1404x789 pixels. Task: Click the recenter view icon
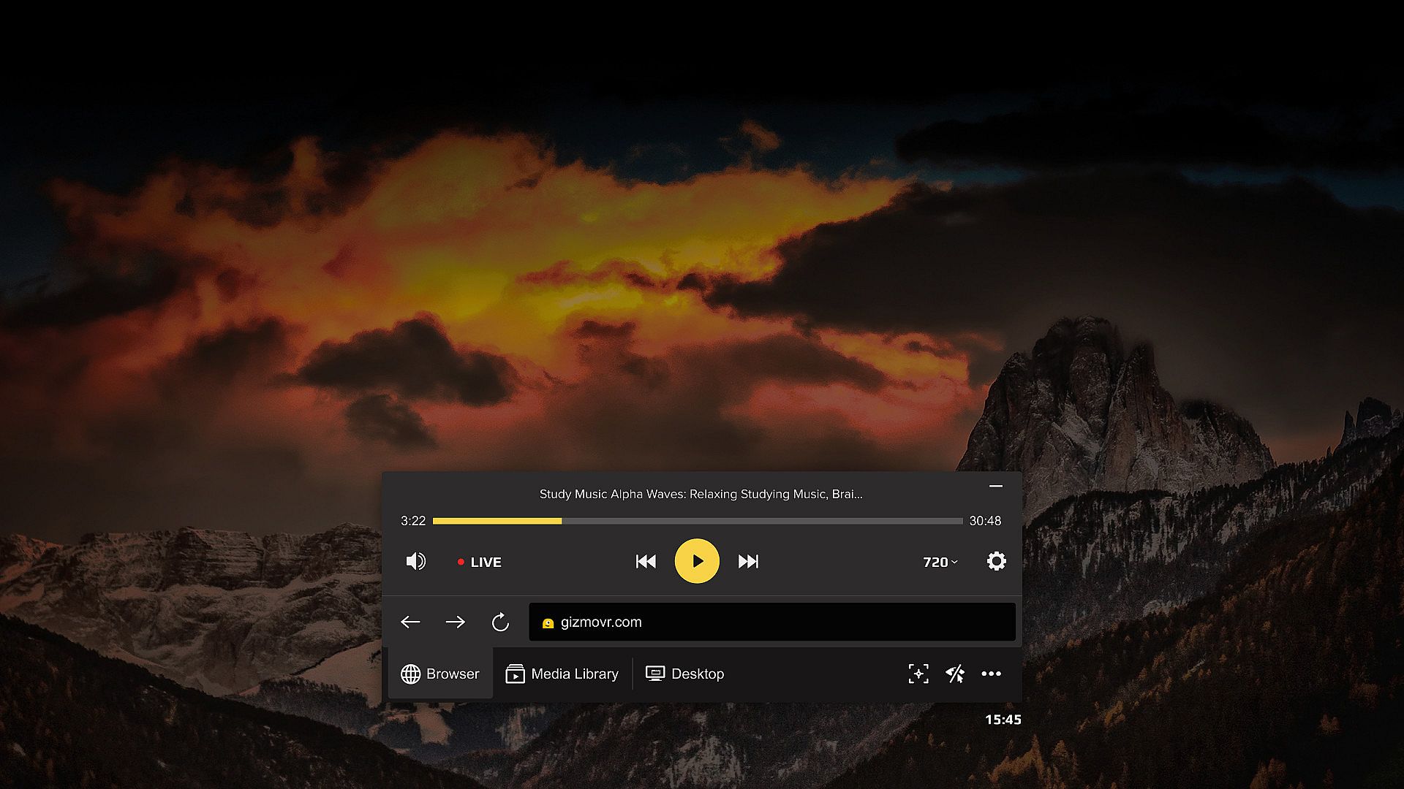point(918,674)
